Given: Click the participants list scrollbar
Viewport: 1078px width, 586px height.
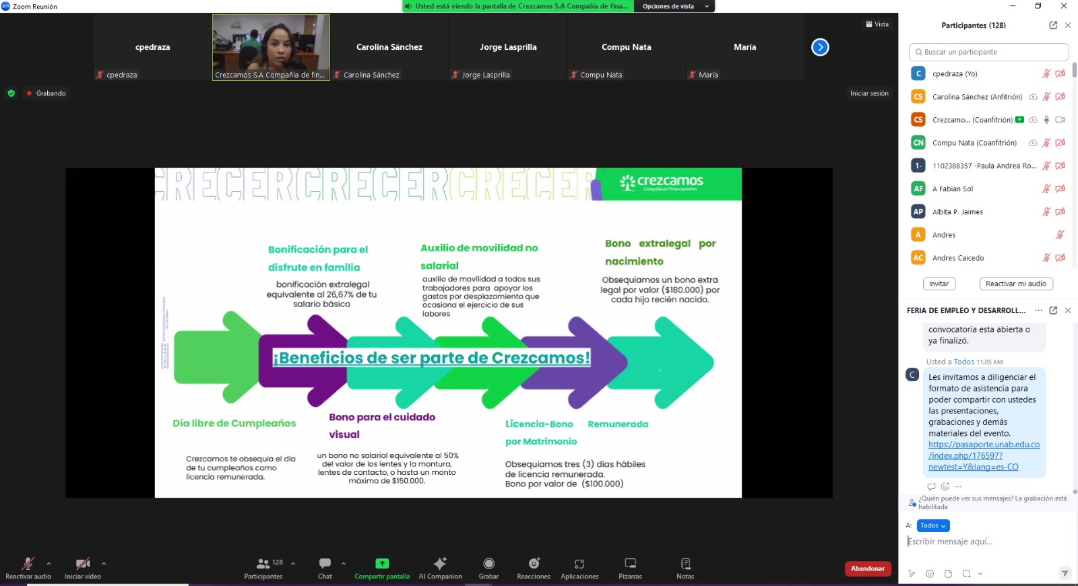Looking at the screenshot, I should pos(1074,71).
